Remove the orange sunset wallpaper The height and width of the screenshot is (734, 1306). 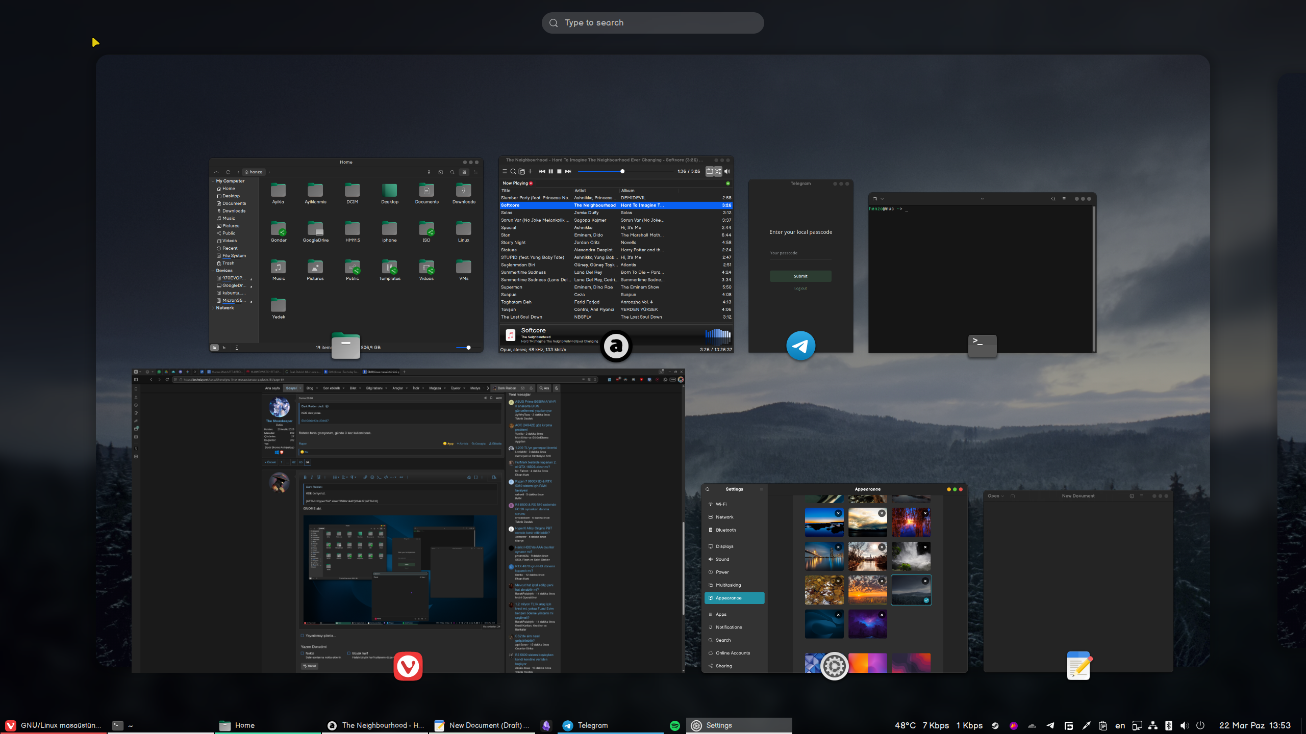(882, 581)
